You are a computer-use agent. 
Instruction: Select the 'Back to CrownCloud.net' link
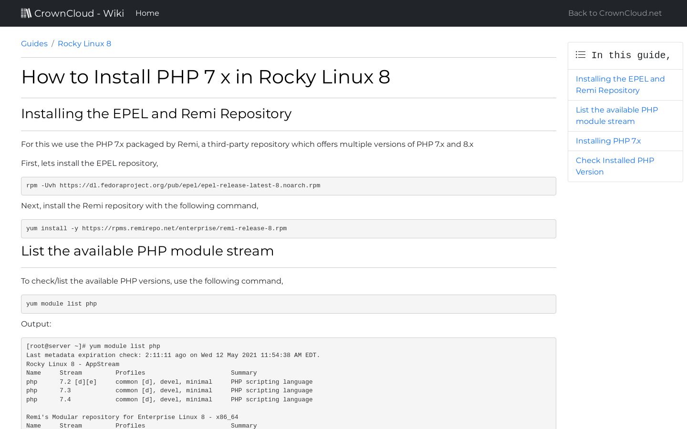click(614, 13)
